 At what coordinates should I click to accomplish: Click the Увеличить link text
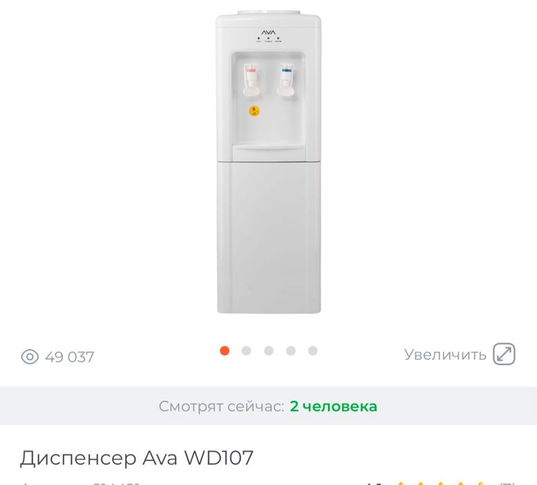pos(445,355)
